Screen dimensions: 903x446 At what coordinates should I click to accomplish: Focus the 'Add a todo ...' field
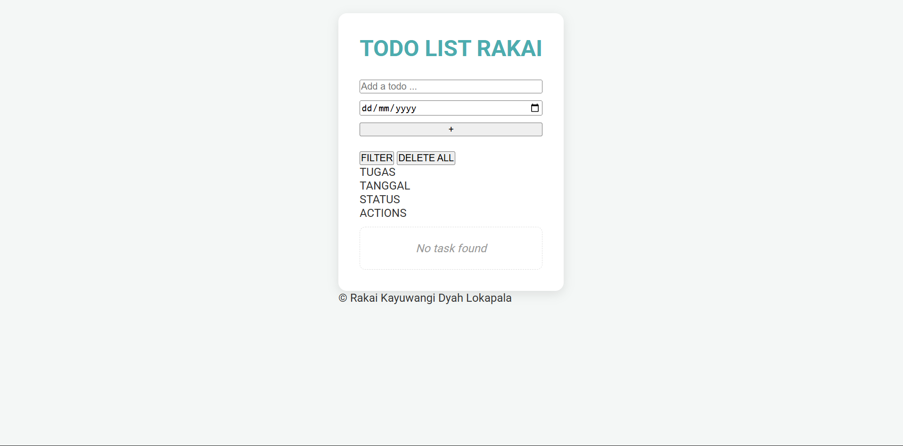(x=451, y=86)
